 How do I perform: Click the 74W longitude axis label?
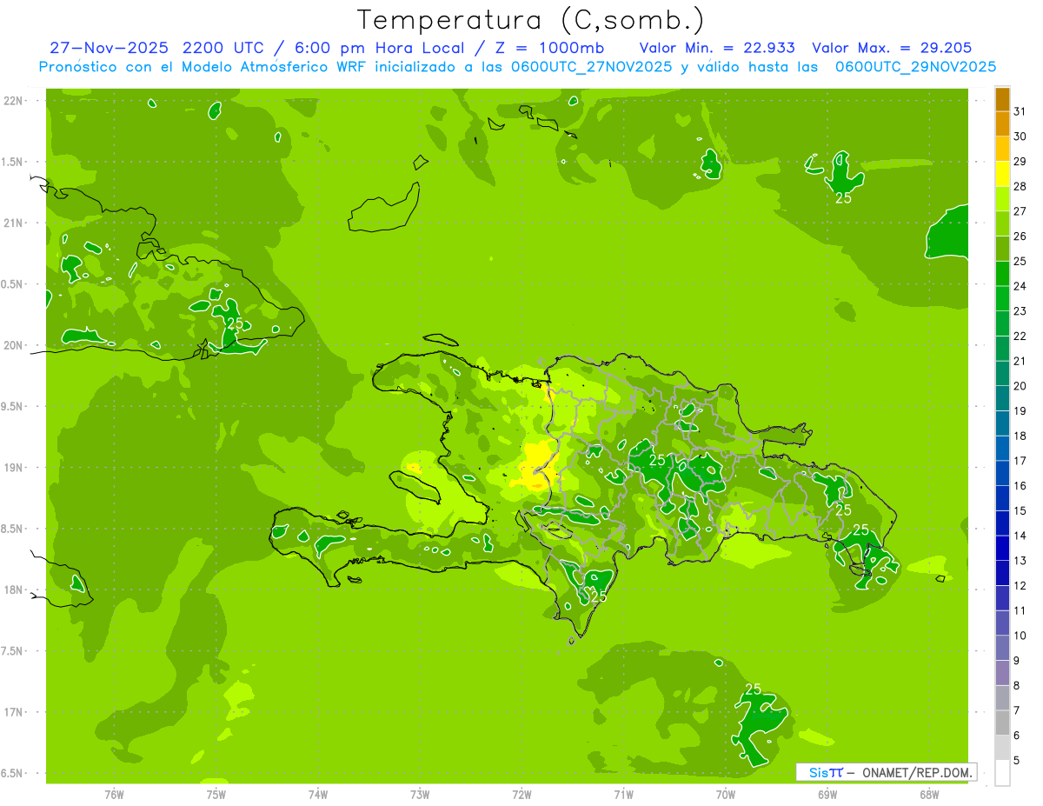(x=318, y=795)
